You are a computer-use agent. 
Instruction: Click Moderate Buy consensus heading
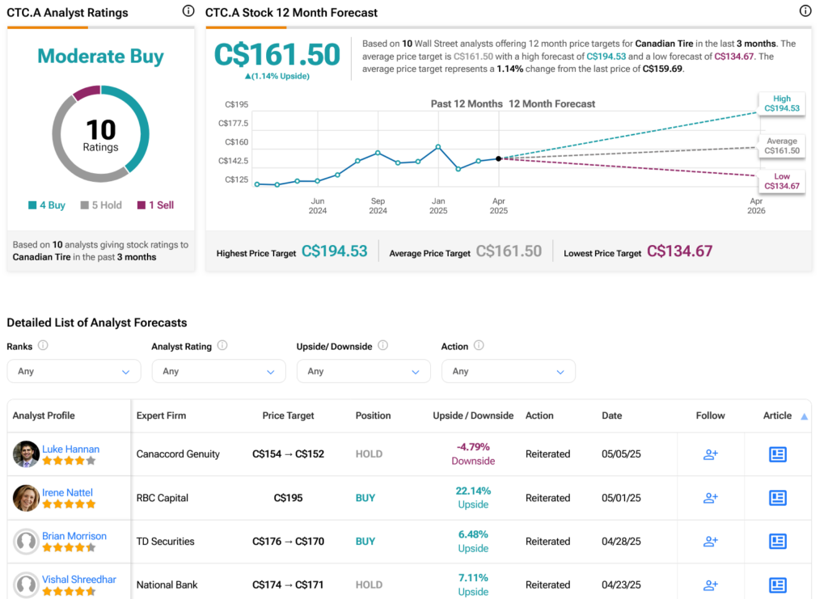point(100,56)
